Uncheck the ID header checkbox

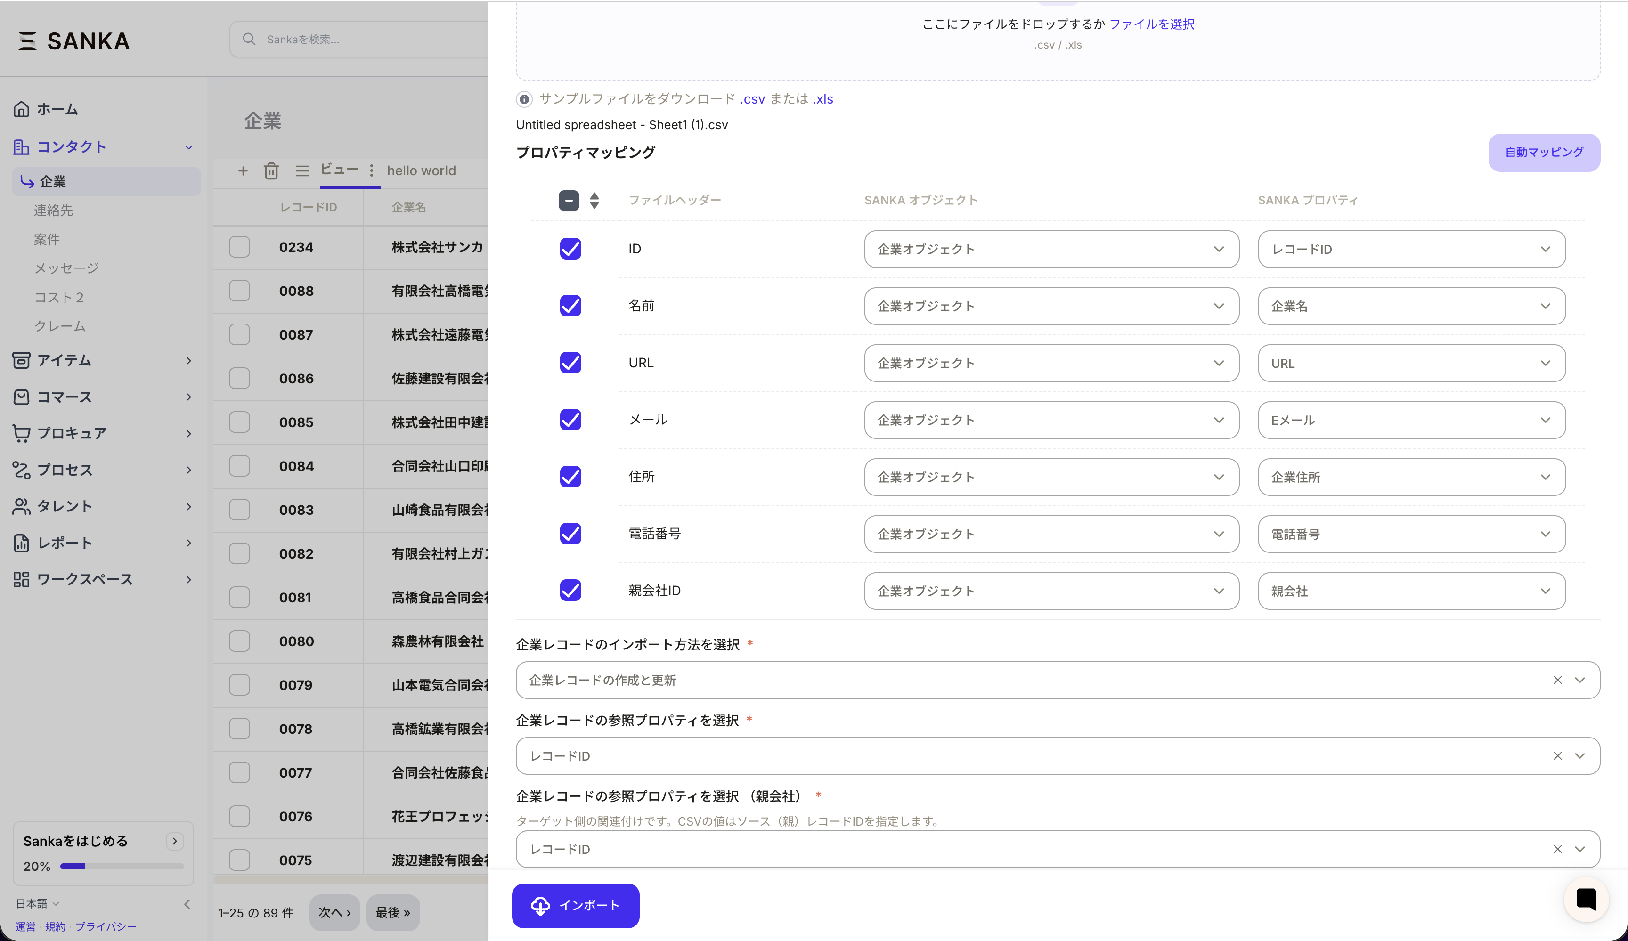pyautogui.click(x=570, y=249)
